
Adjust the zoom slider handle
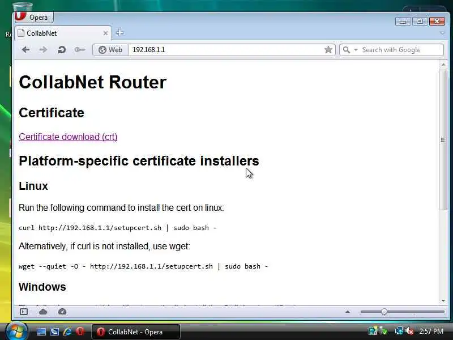tap(384, 312)
